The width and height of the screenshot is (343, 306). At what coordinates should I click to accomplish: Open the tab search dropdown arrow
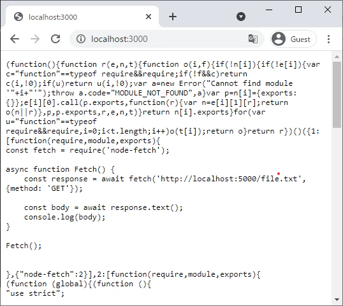(x=241, y=17)
